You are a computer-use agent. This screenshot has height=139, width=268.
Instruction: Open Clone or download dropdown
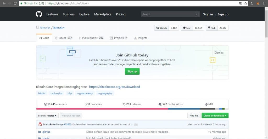click(x=215, y=116)
